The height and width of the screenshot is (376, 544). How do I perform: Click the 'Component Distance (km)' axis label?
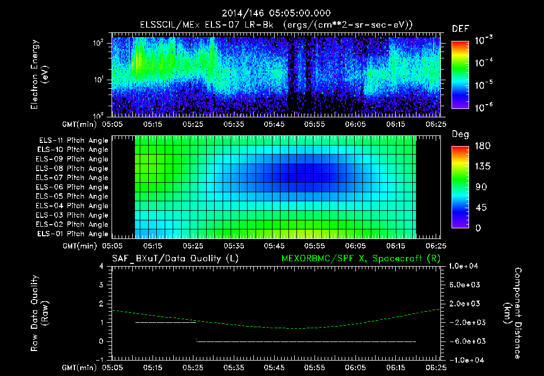(513, 313)
